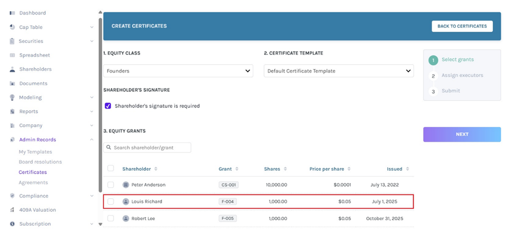Select the Louis Richard grant checkbox
This screenshot has height=231, width=505.
(x=111, y=201)
